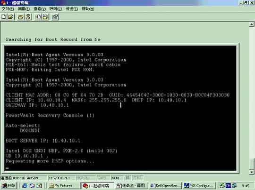
Task: Click the vertical scrollbar thumb
Action: tap(252, 164)
